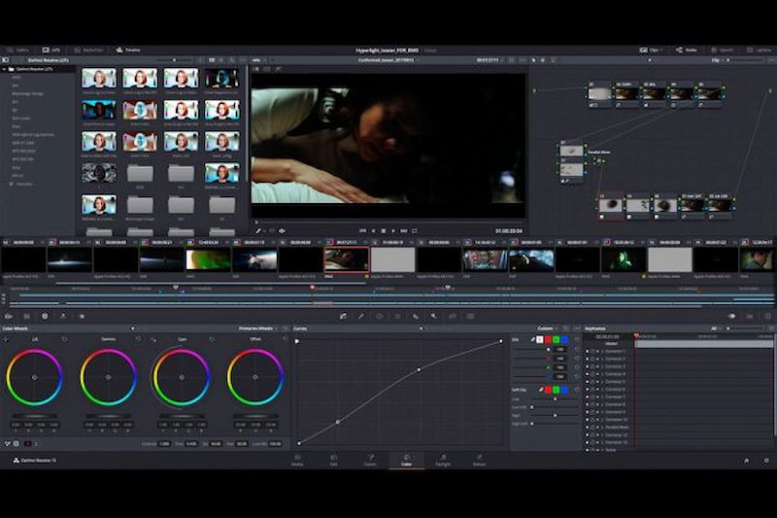The width and height of the screenshot is (777, 518).
Task: Select the Color Wheels palette icon
Action: pyautogui.click(x=45, y=316)
